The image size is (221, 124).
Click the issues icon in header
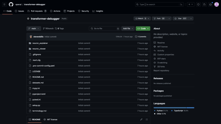198,4
